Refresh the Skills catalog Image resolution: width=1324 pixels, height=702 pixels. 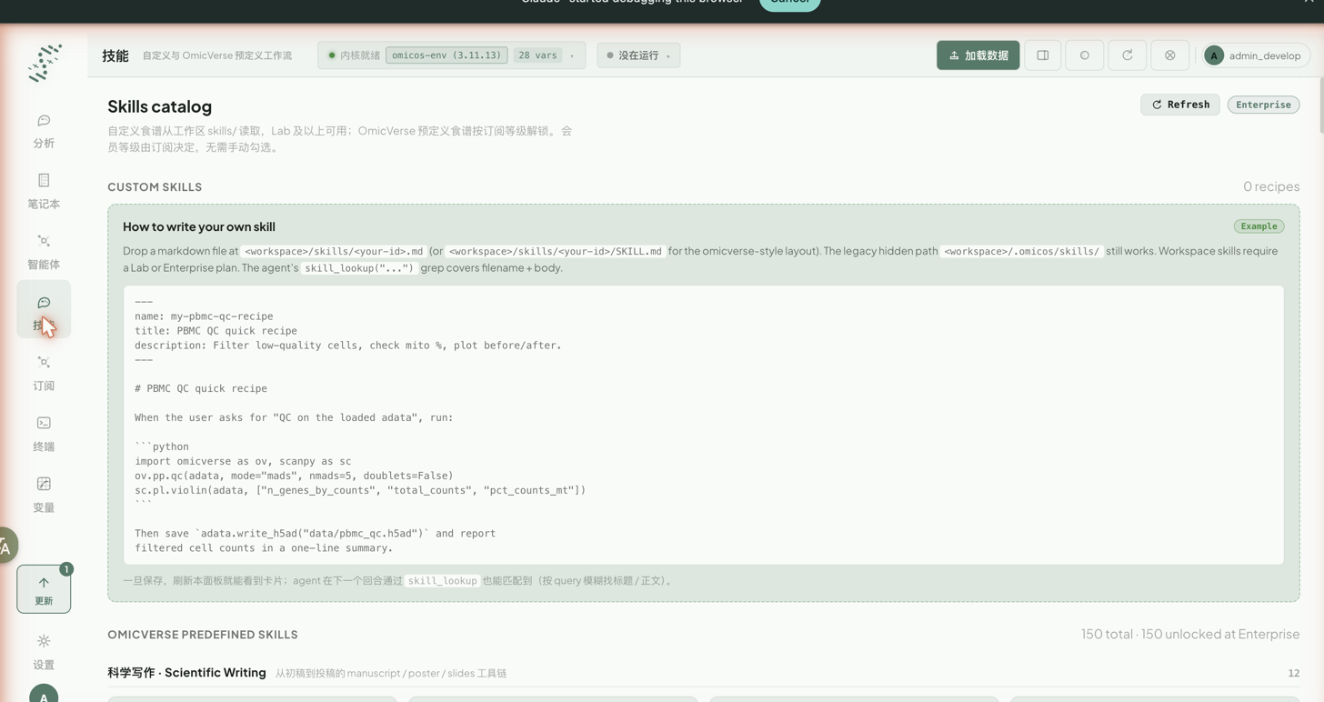tap(1180, 105)
